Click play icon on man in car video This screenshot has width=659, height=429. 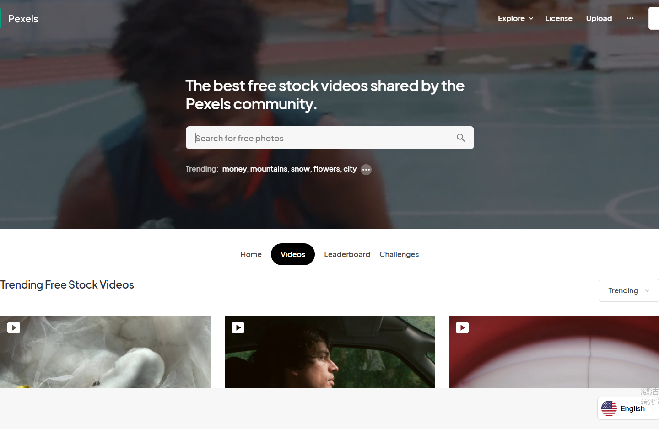tap(238, 327)
